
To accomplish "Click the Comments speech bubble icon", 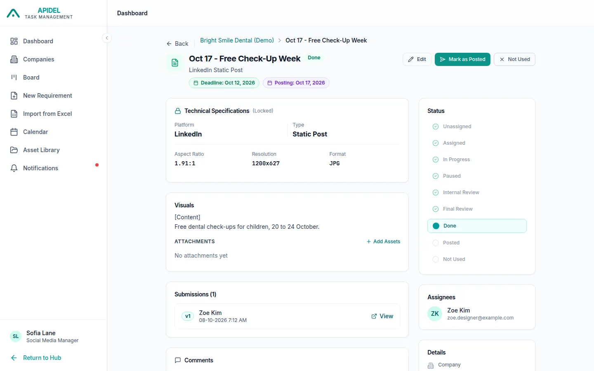I will pyautogui.click(x=178, y=360).
